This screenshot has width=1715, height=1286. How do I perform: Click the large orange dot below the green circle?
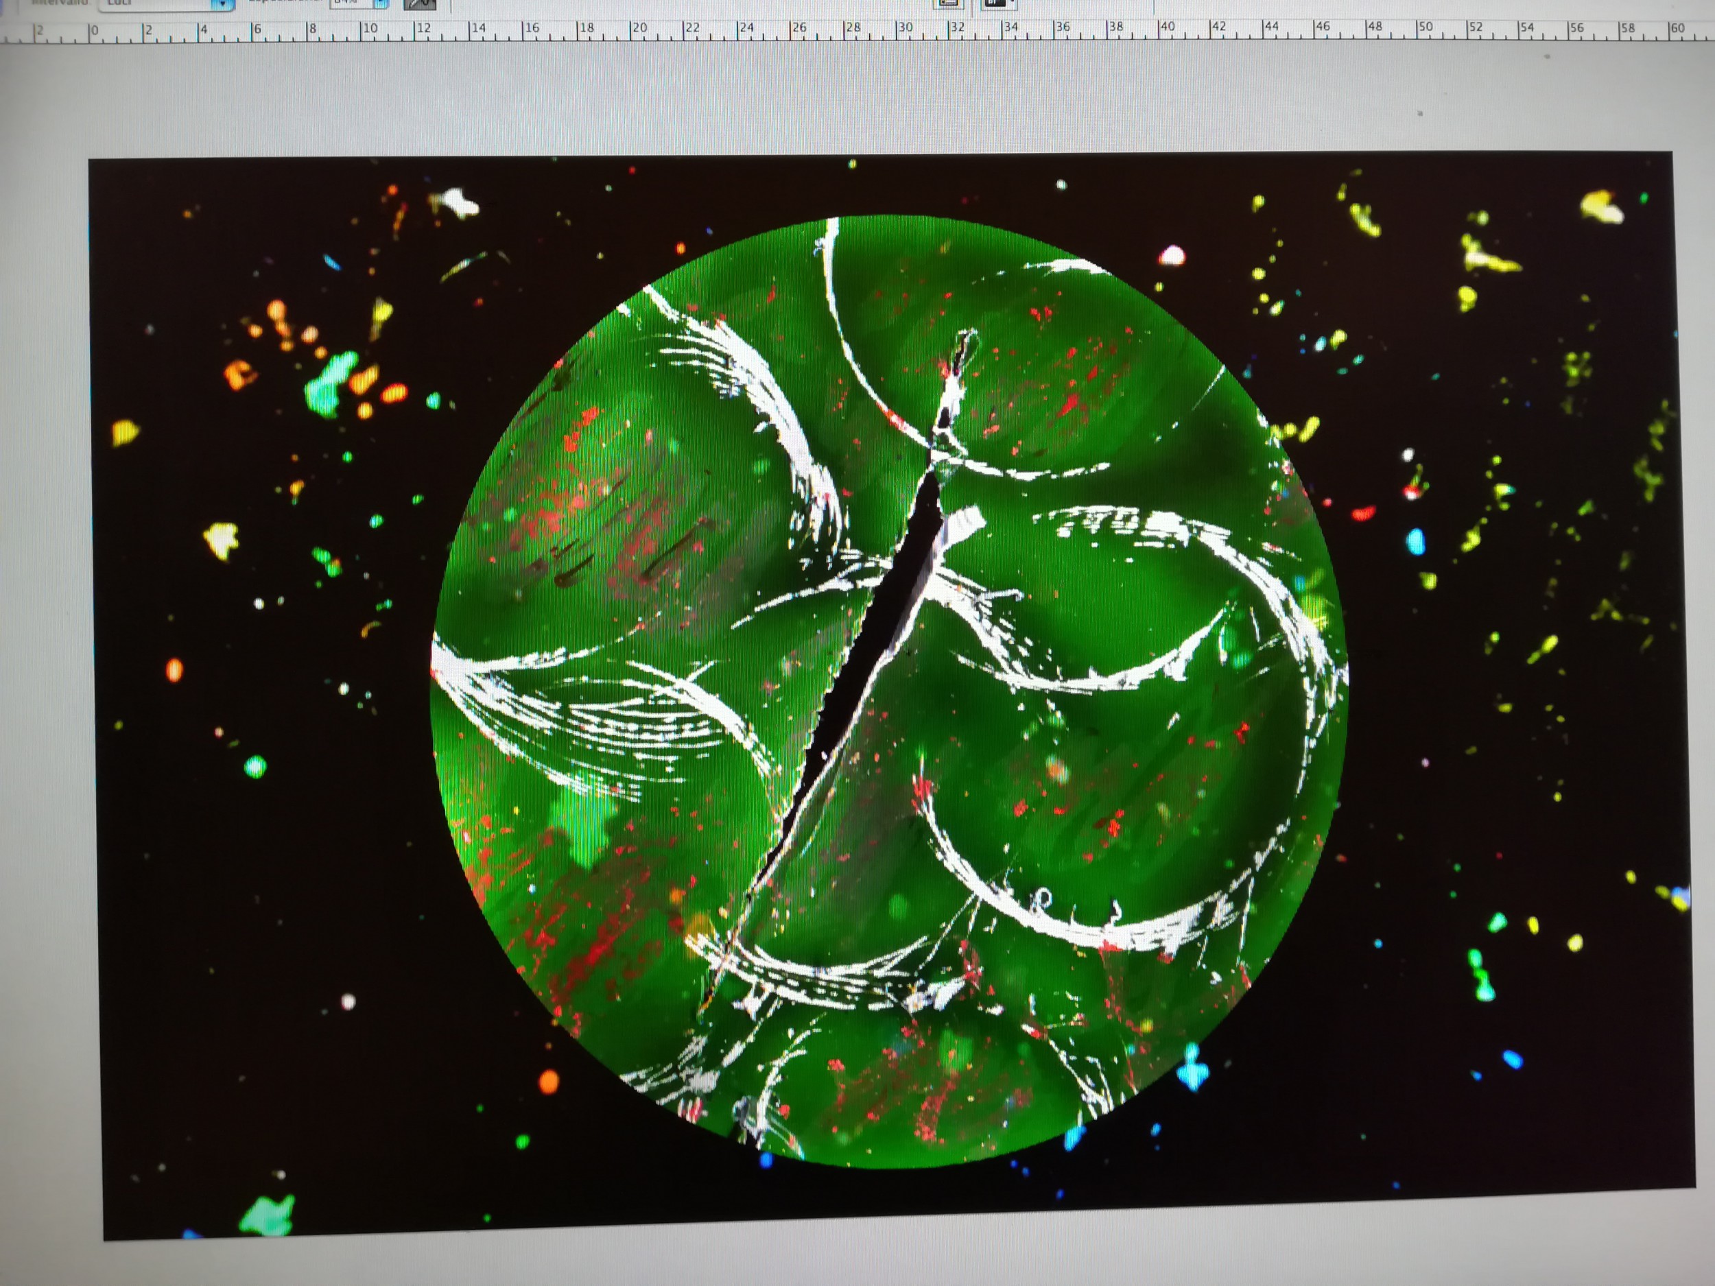pos(548,1080)
